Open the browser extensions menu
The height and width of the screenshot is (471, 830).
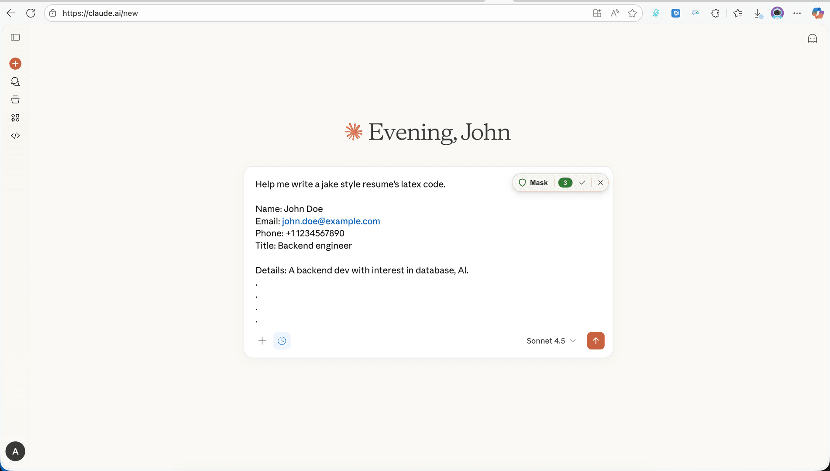[715, 13]
